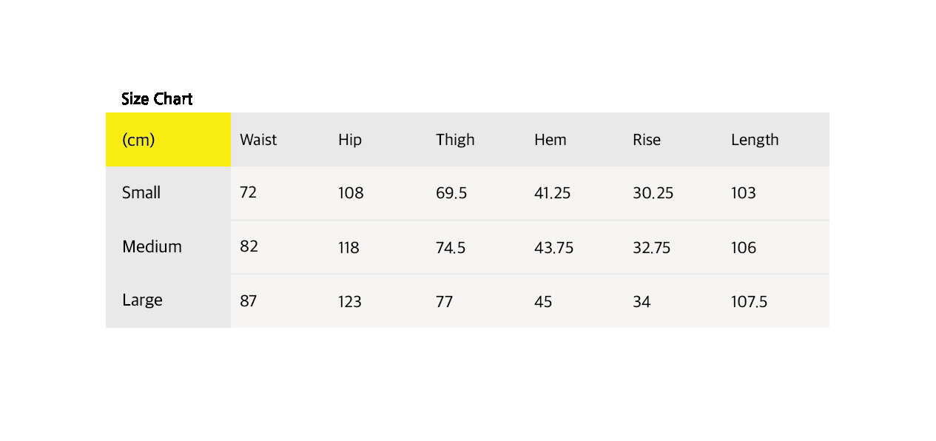Click Medium thigh value 74.5
Viewport: 936px width, 441px height.
(x=451, y=248)
